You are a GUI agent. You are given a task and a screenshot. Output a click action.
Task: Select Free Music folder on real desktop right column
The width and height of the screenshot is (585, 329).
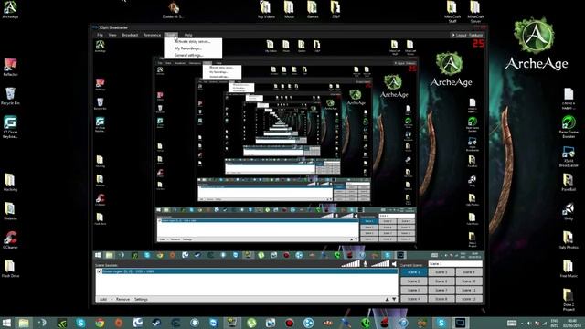point(569,269)
